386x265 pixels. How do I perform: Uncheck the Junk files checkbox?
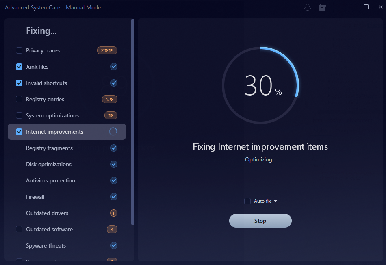point(19,67)
